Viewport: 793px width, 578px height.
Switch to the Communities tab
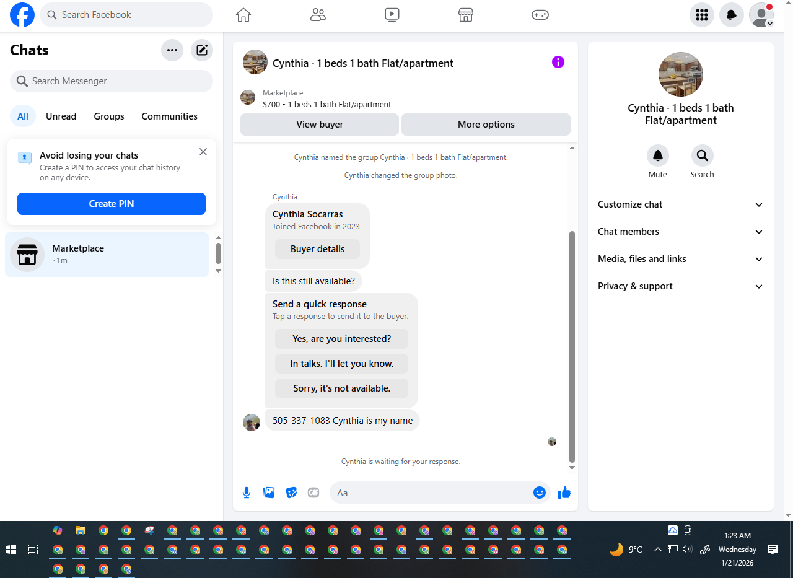(x=170, y=116)
